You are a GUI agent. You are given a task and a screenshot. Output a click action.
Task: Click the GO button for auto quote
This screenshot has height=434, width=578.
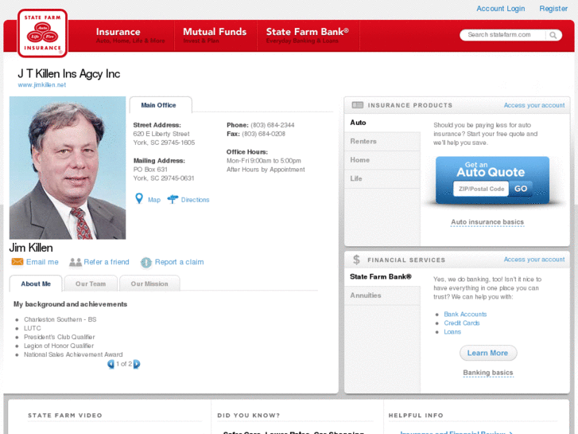tap(521, 189)
